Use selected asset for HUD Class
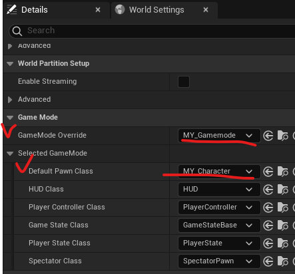The width and height of the screenshot is (295, 274). [x=268, y=190]
